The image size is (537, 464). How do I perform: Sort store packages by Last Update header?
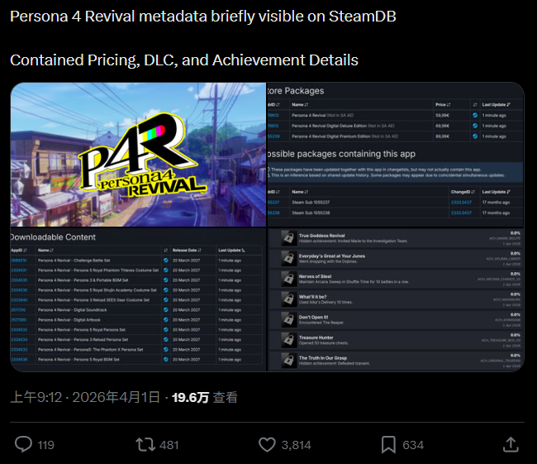click(x=496, y=104)
